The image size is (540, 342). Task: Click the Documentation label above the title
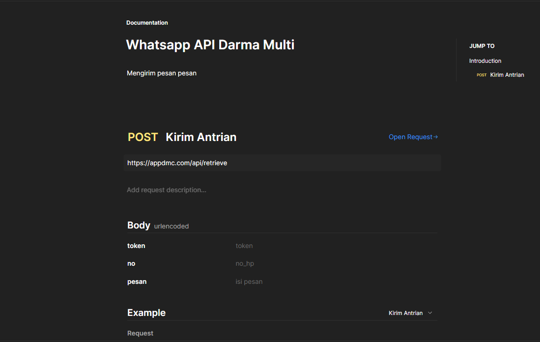tap(147, 22)
